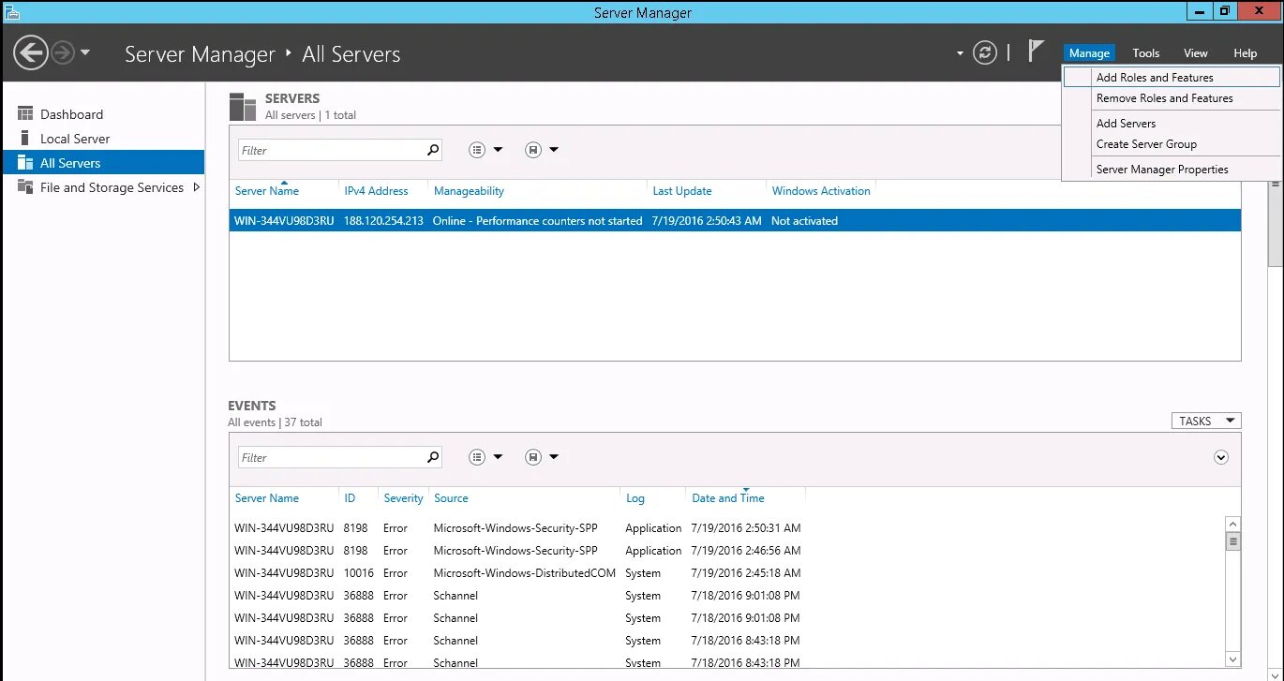Click the Servers filter input field
1284x681 pixels.
click(x=330, y=150)
